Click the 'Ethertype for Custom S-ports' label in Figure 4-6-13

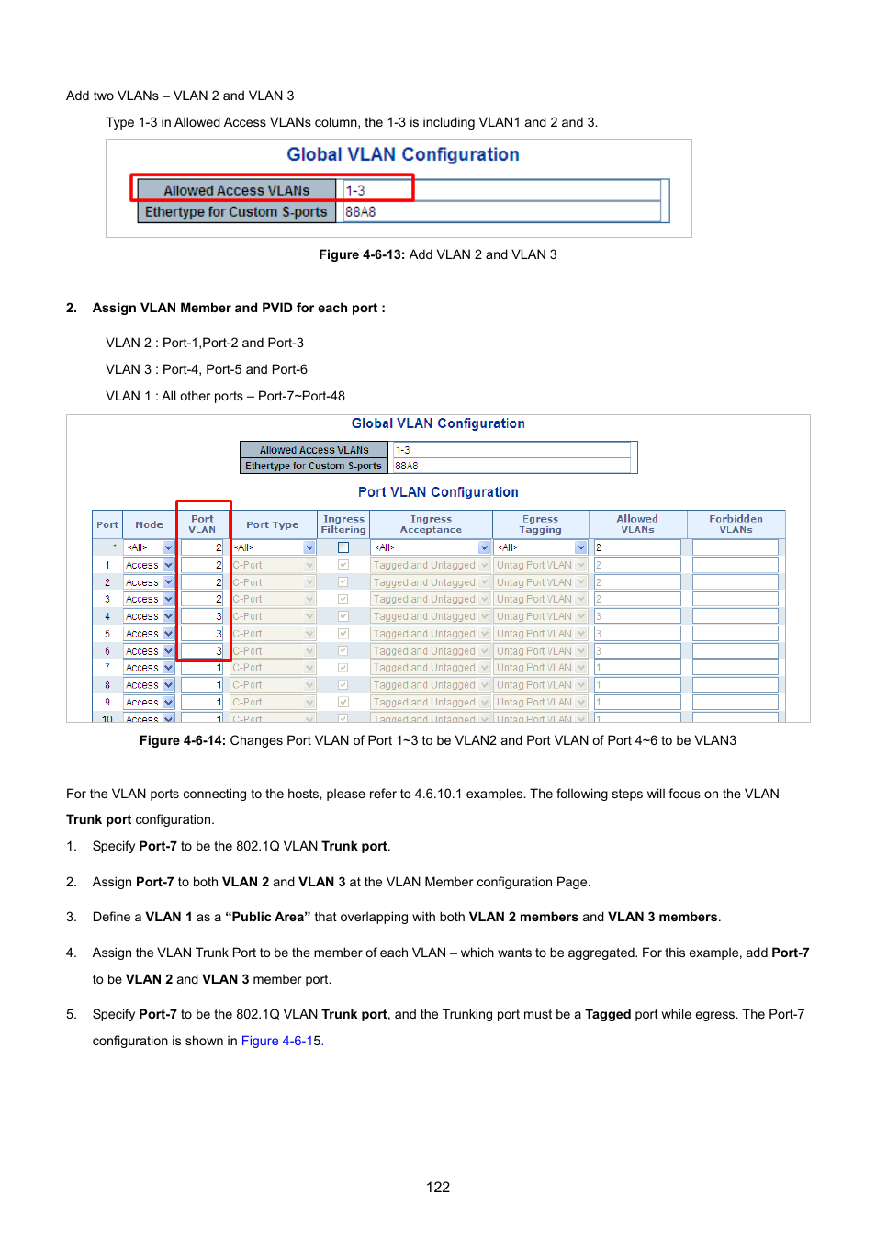point(237,211)
